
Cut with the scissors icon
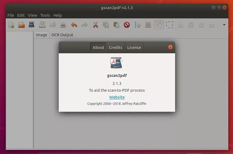(96, 25)
